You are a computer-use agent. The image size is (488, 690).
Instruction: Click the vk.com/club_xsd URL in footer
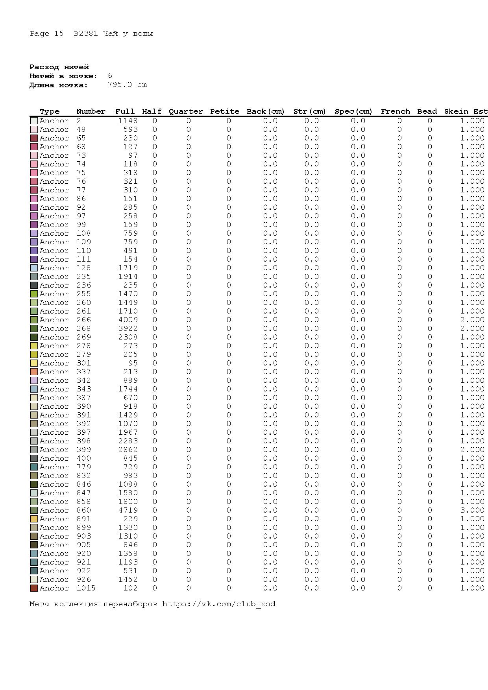[219, 604]
